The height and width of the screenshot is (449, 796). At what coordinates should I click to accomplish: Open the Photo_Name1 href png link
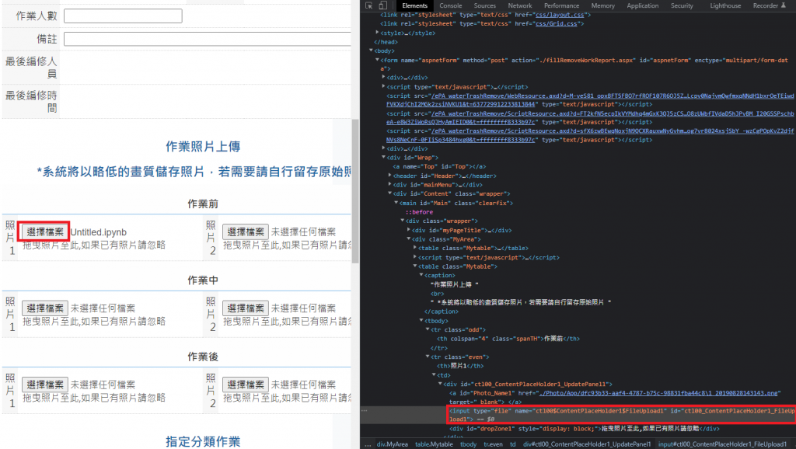[x=659, y=393]
